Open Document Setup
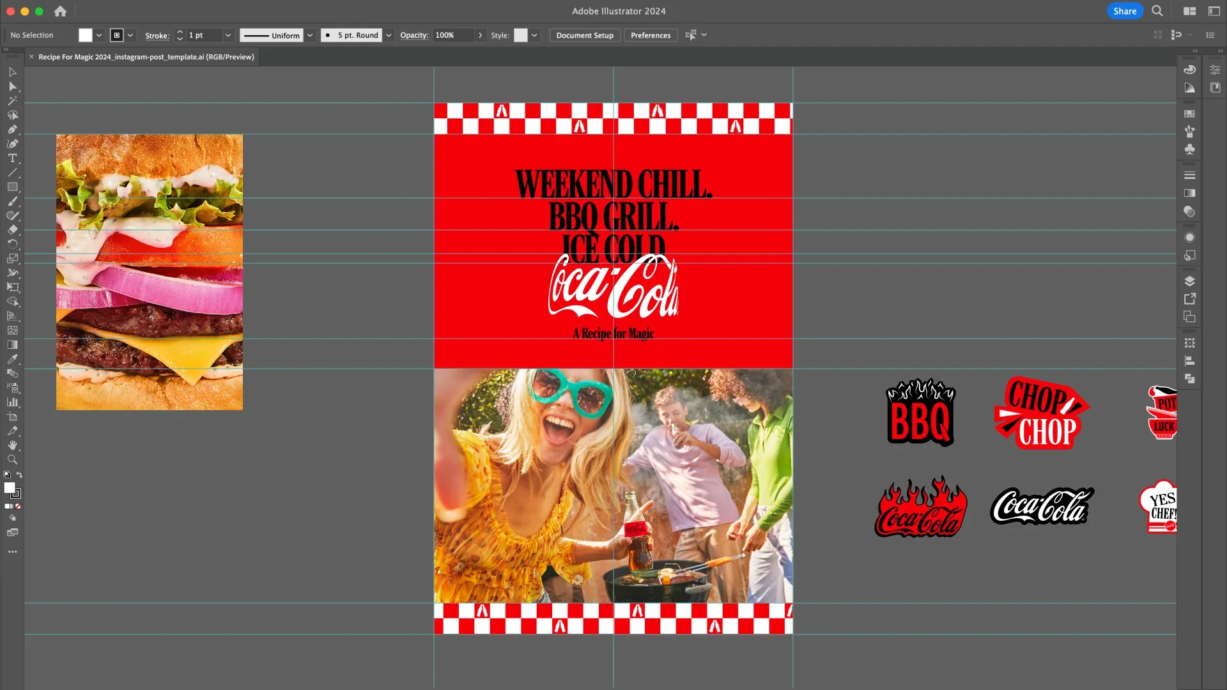 pyautogui.click(x=585, y=35)
